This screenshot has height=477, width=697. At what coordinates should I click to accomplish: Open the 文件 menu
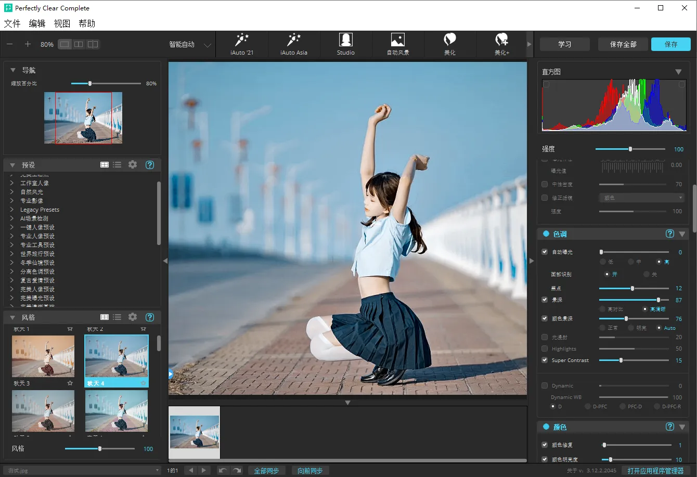click(x=12, y=23)
